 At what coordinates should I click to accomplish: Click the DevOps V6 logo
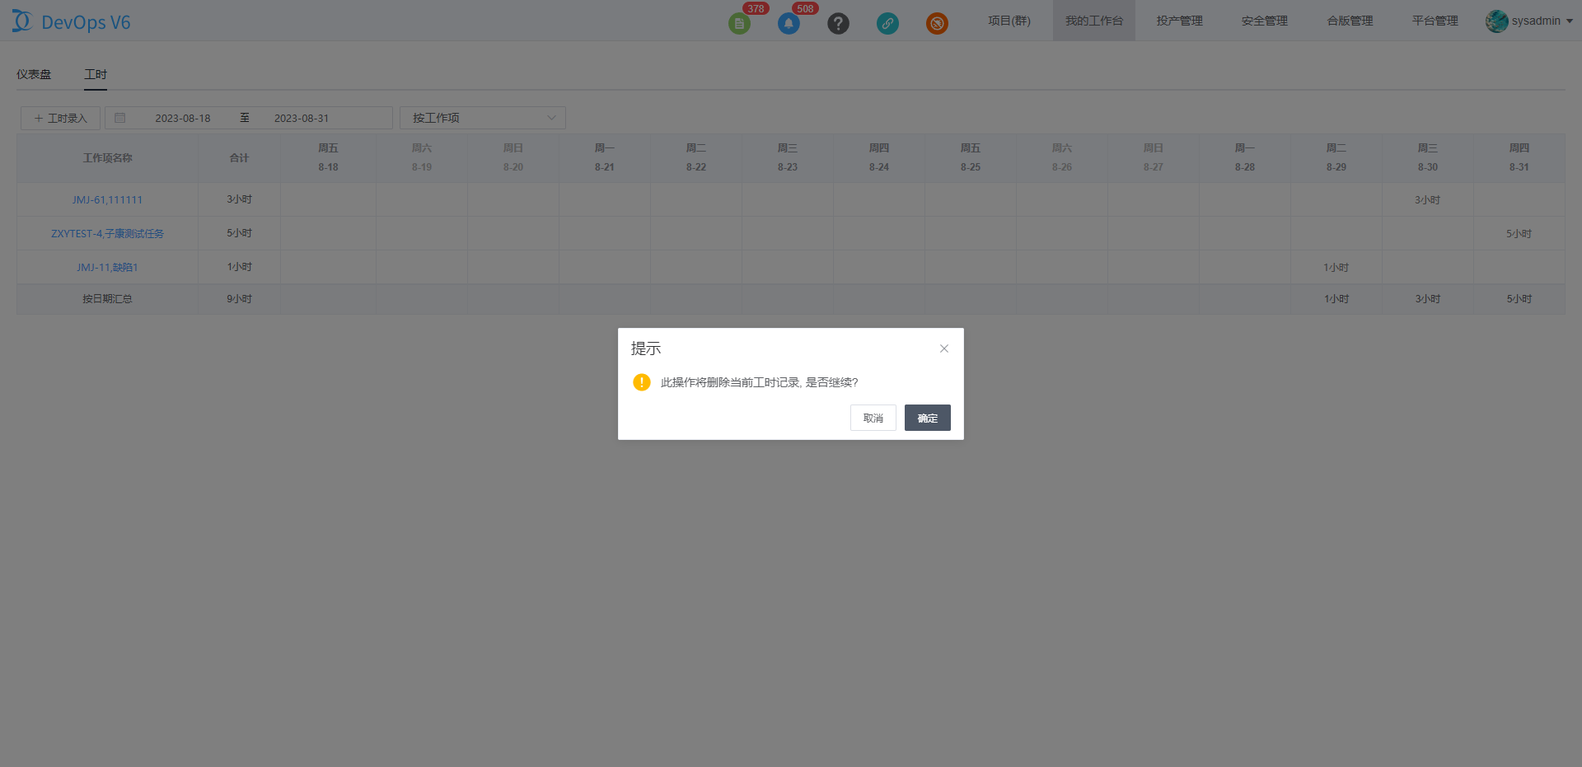tap(72, 21)
